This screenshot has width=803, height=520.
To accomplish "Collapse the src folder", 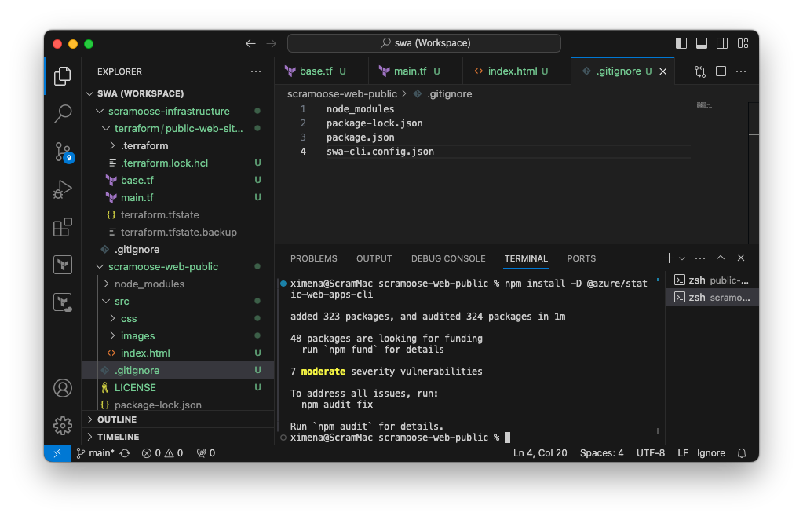I will 177,302.
